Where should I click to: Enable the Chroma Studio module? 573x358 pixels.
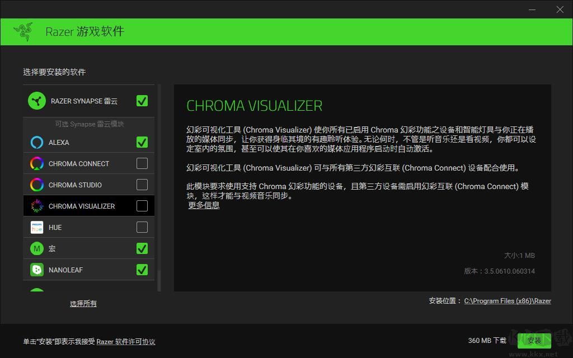point(142,185)
